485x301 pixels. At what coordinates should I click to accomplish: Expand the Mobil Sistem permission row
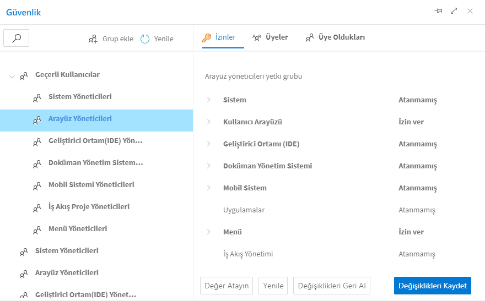pyautogui.click(x=209, y=188)
